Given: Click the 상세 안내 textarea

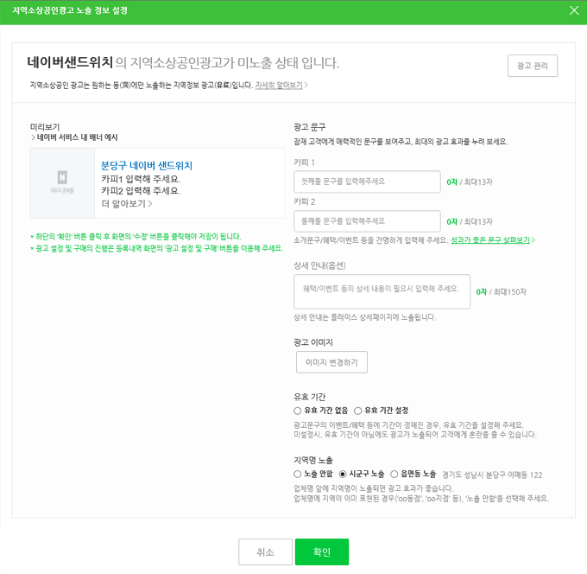Looking at the screenshot, I should (382, 291).
